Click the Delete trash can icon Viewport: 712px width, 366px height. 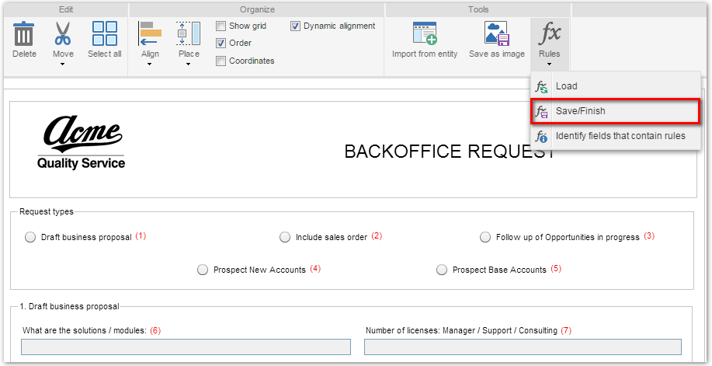tap(23, 33)
